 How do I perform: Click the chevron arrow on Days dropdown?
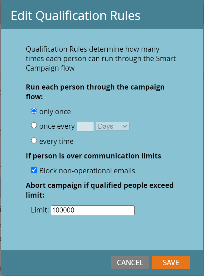(x=125, y=126)
